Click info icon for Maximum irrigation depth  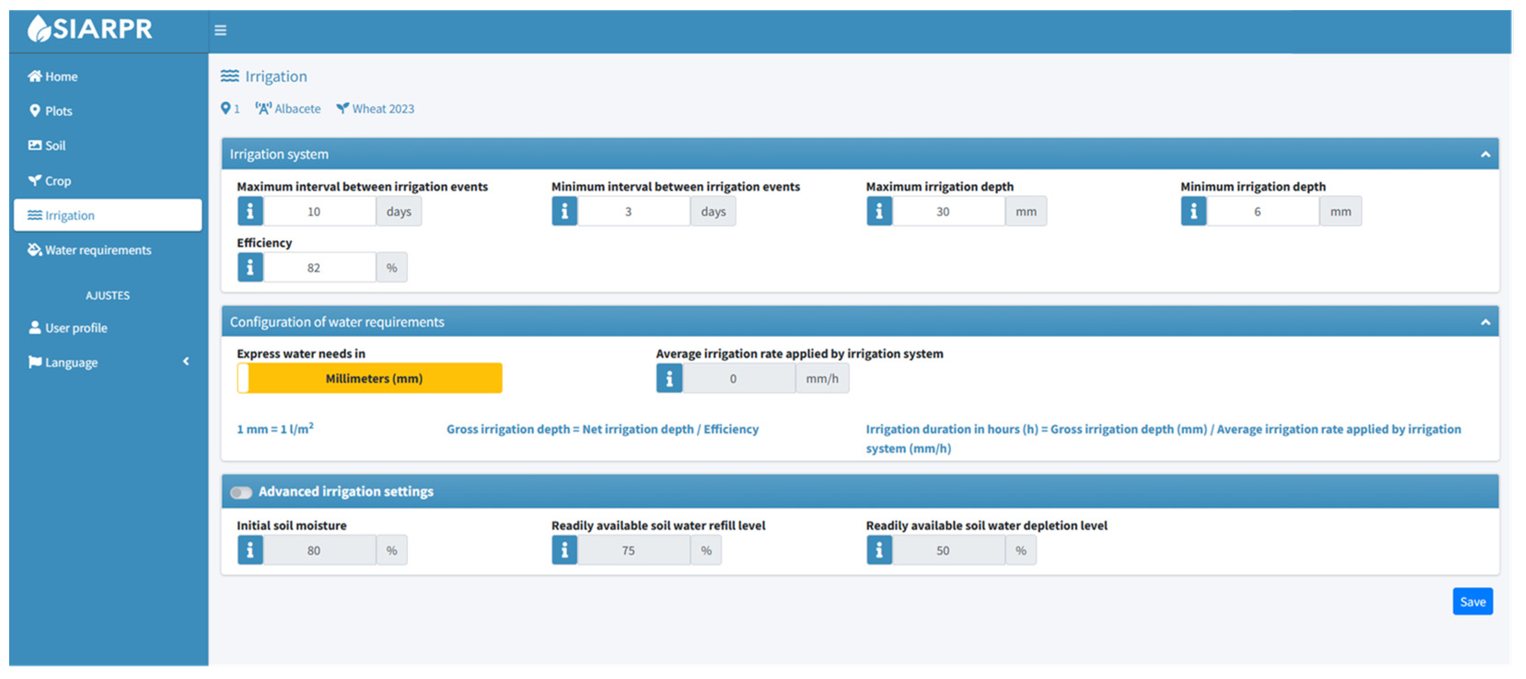878,211
